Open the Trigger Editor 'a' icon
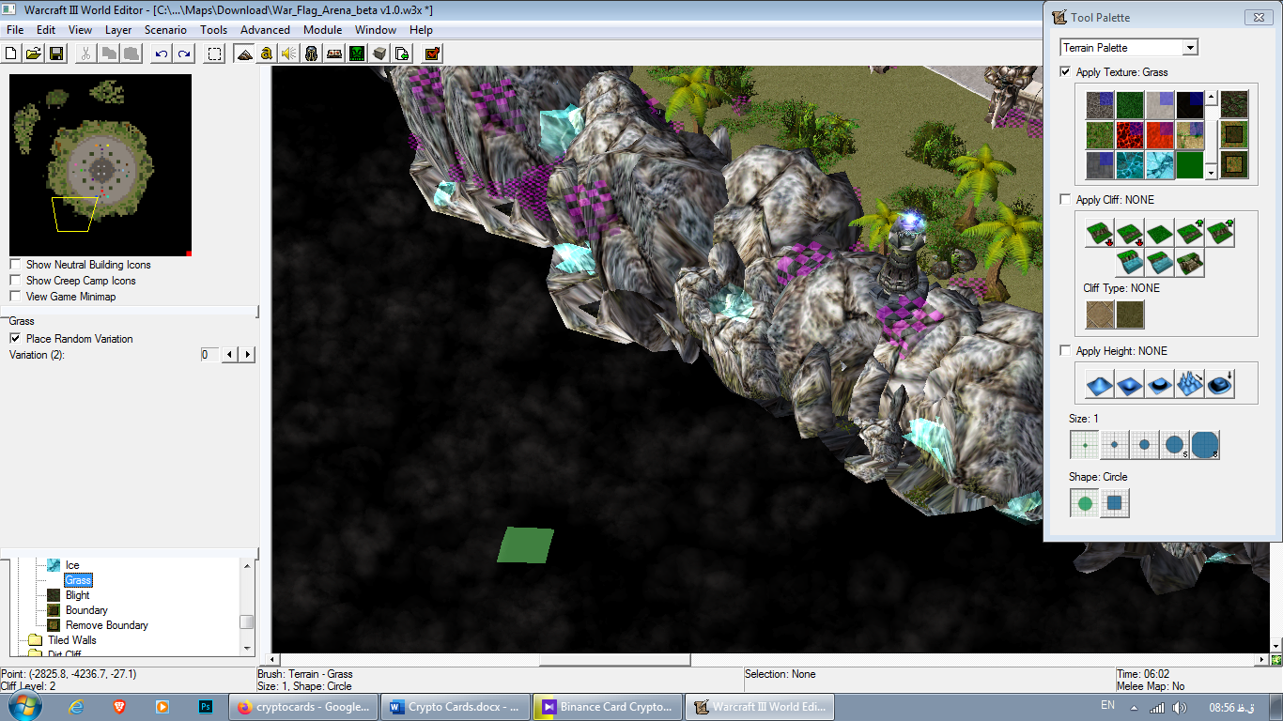Viewport: 1283px width, 721px height. (x=267, y=54)
